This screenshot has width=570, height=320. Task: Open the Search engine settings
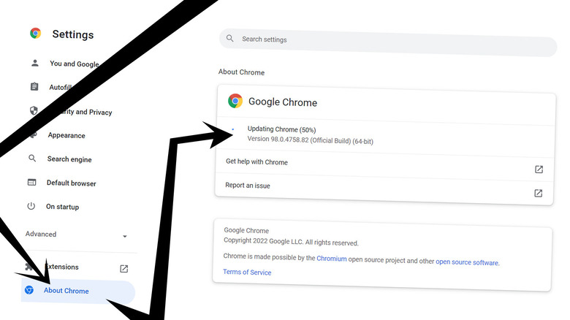pyautogui.click(x=69, y=159)
